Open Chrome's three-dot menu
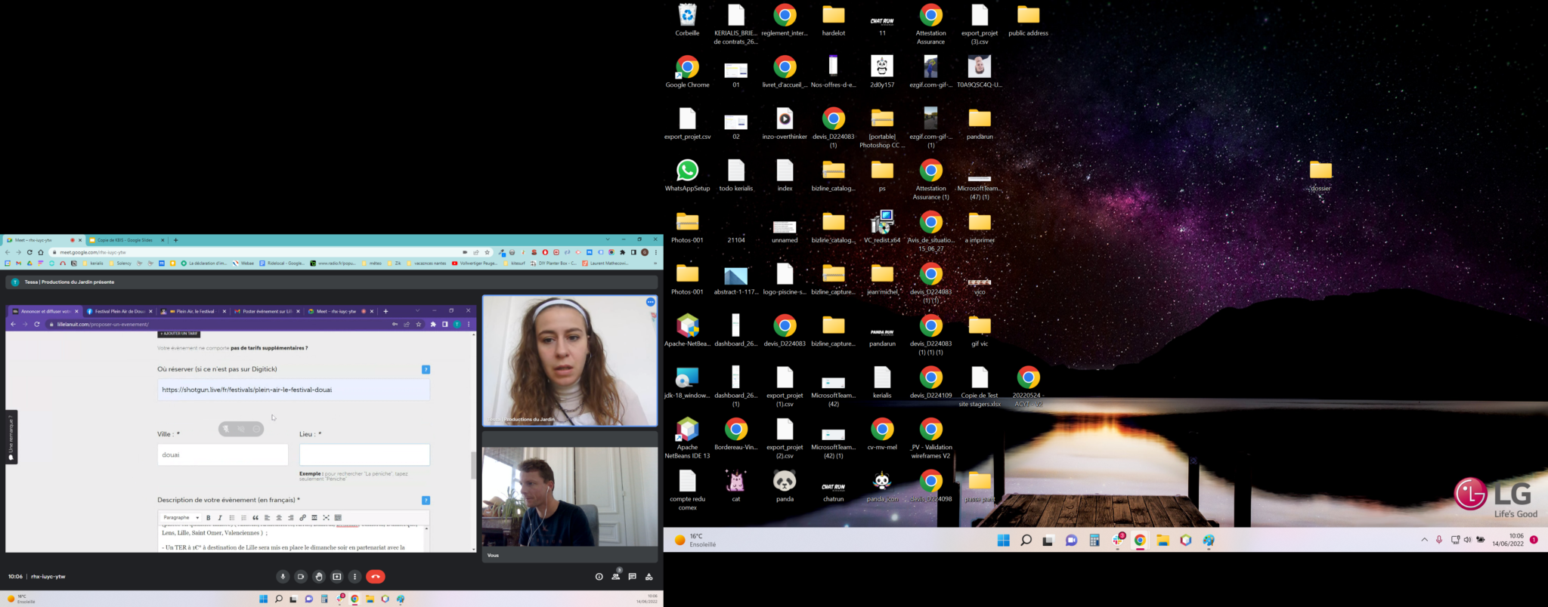Image resolution: width=1548 pixels, height=607 pixels. point(655,252)
